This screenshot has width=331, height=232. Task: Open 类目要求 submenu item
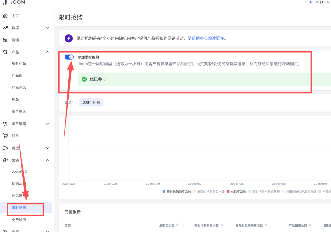pyautogui.click(x=19, y=112)
